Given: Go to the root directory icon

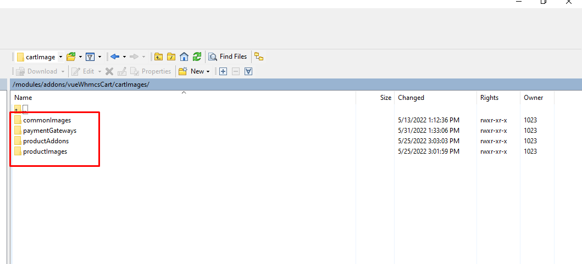Looking at the screenshot, I should click(171, 57).
